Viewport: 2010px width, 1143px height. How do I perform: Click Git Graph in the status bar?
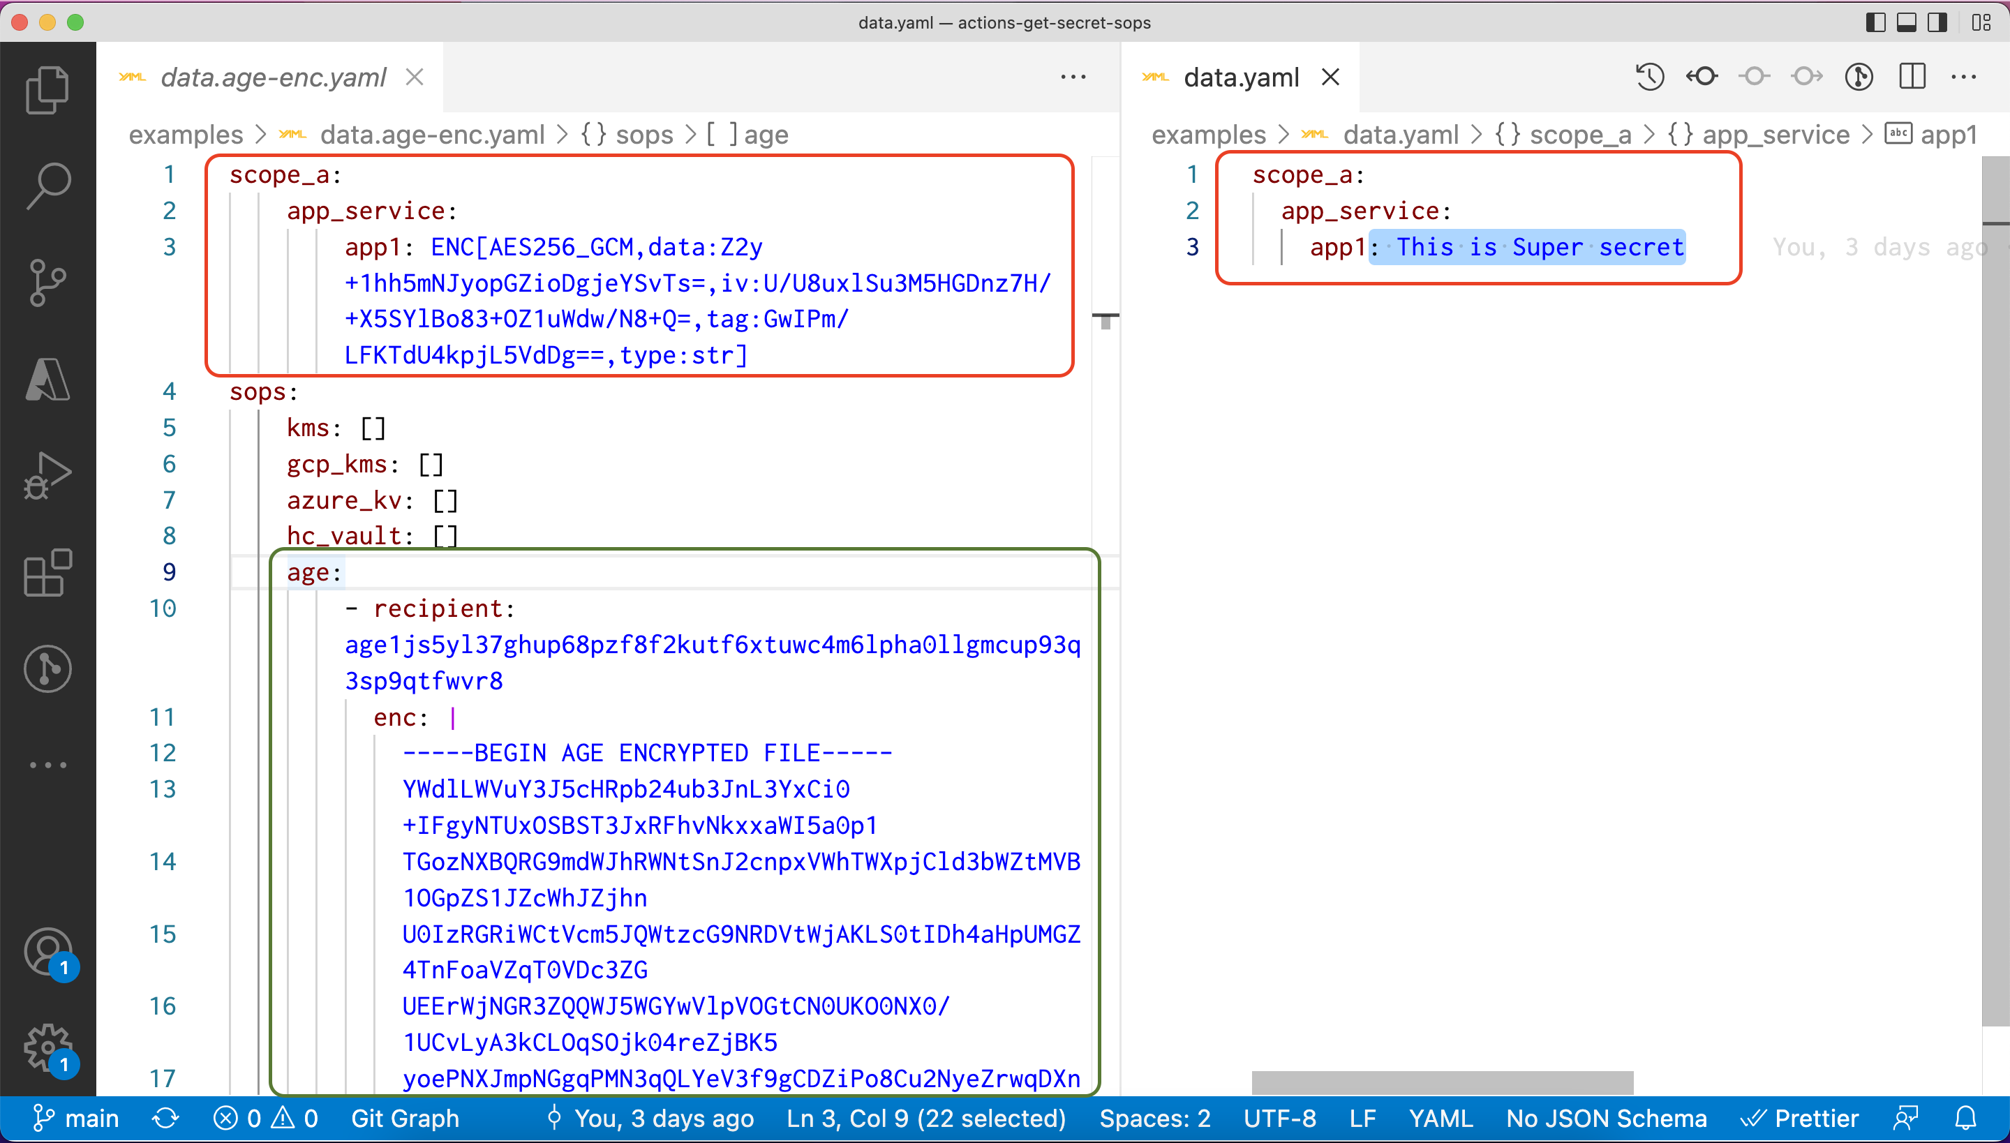(x=404, y=1118)
